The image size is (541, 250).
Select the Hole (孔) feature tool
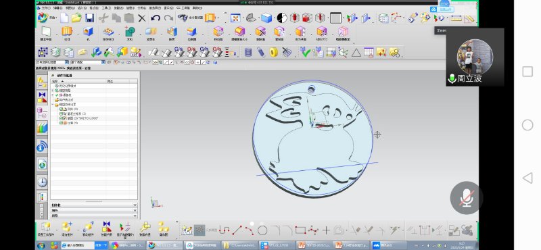click(x=88, y=34)
